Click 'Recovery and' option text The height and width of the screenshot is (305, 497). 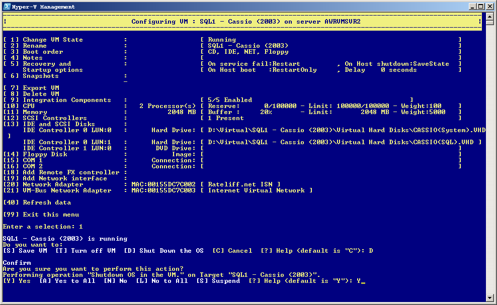[47, 64]
